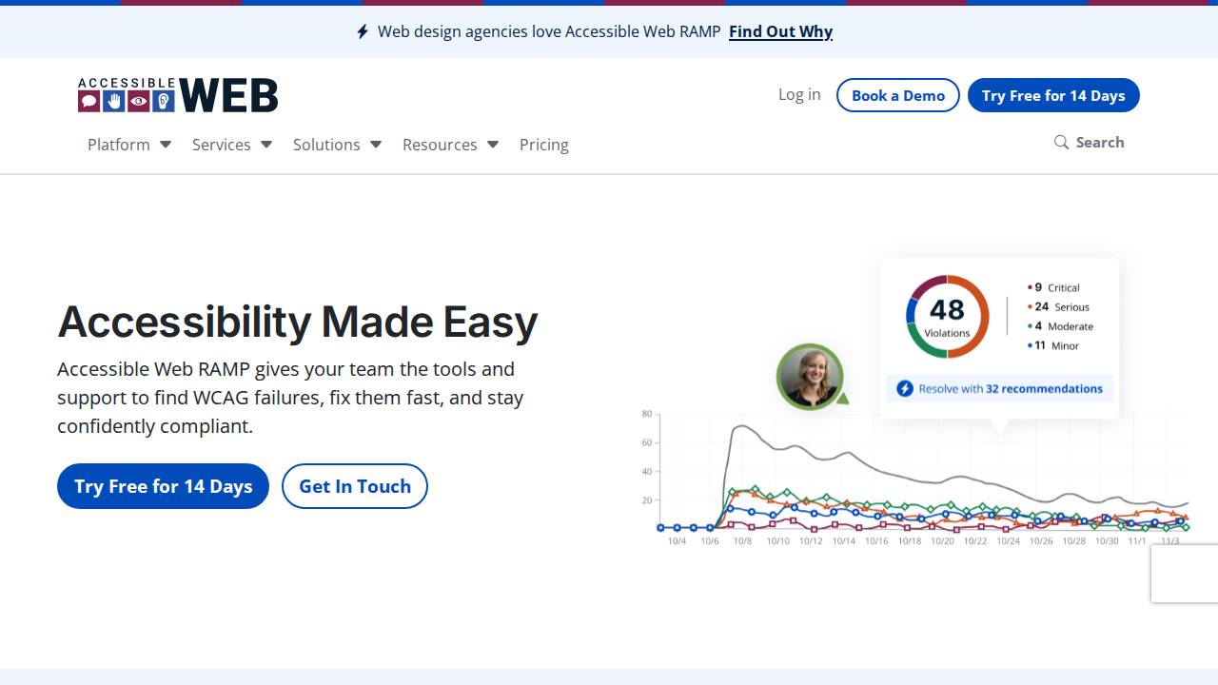
Task: Click the Get In Touch button
Action: (x=354, y=486)
